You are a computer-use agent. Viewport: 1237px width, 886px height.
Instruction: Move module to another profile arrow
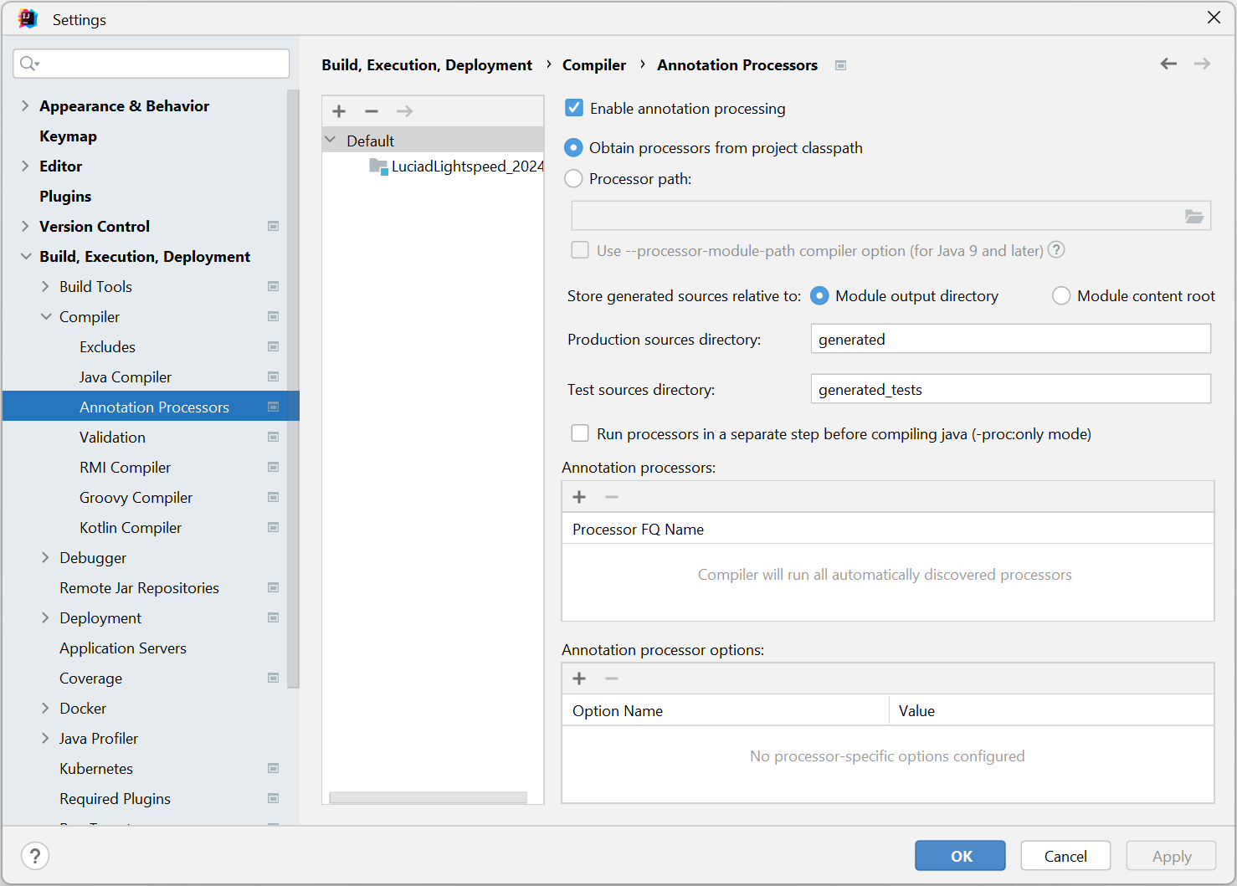click(x=404, y=111)
